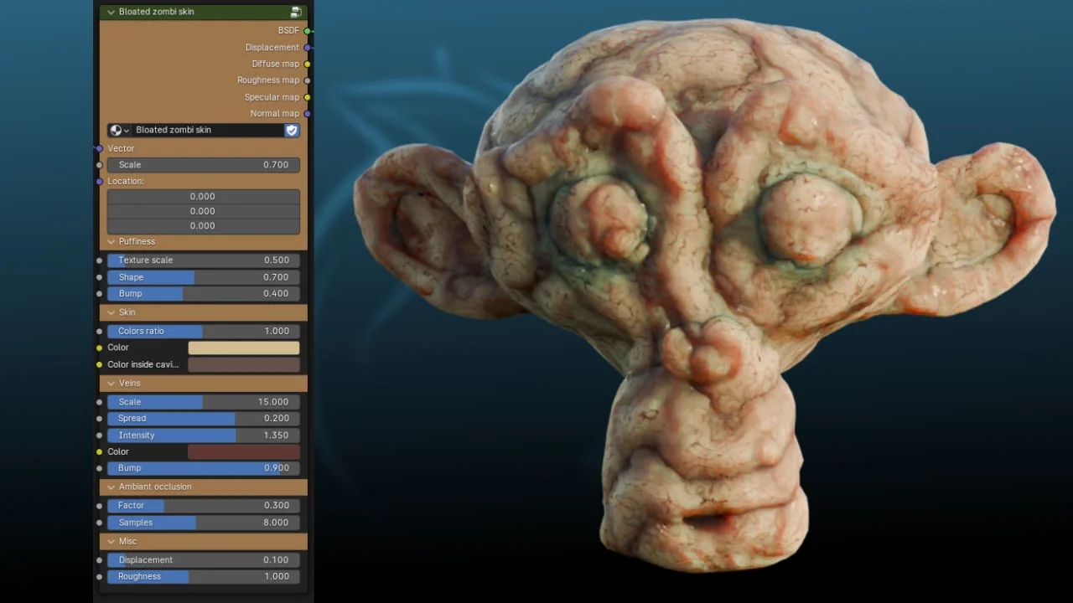Click the material preview sphere icon

click(115, 130)
